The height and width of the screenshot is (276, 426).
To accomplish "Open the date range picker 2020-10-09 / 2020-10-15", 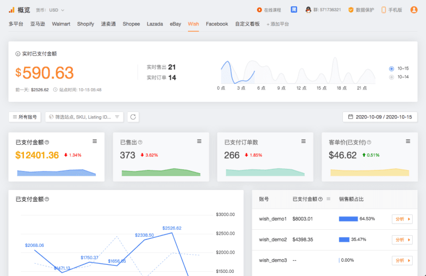I will click(x=380, y=117).
